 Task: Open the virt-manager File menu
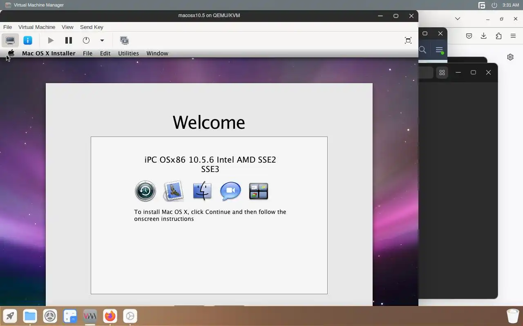(7, 27)
